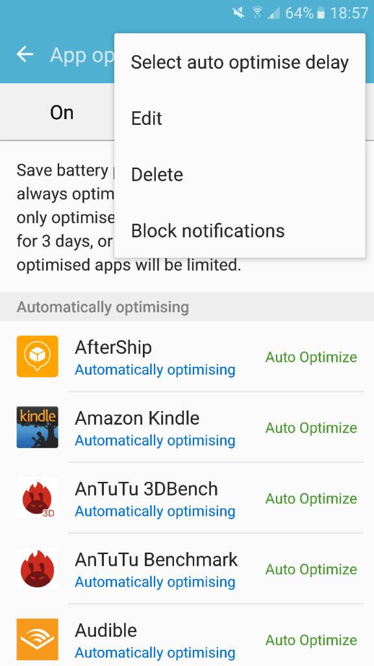
Task: Toggle the On state of app optimisation
Action: 62,113
